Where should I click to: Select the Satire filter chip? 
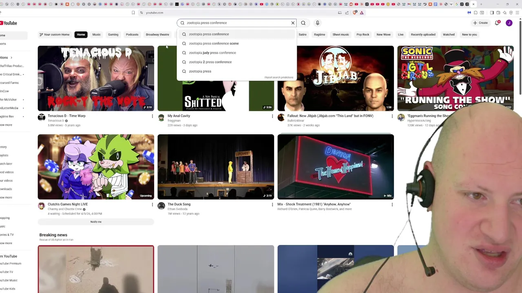pos(303,35)
